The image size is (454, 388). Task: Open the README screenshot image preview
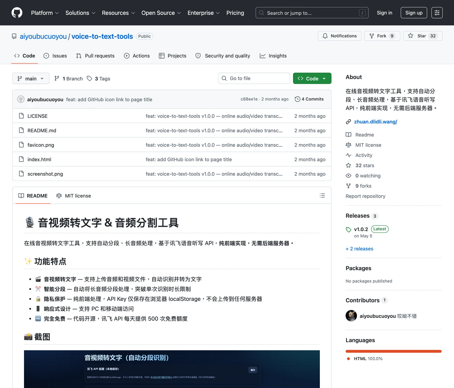click(x=172, y=369)
